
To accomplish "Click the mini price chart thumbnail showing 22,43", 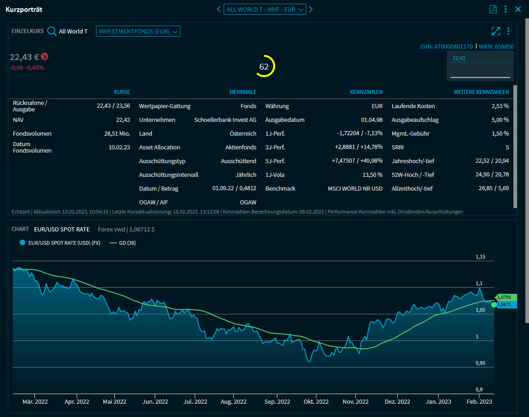I will pyautogui.click(x=480, y=66).
